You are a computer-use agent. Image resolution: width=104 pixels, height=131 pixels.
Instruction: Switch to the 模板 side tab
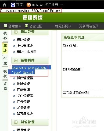[5, 74]
